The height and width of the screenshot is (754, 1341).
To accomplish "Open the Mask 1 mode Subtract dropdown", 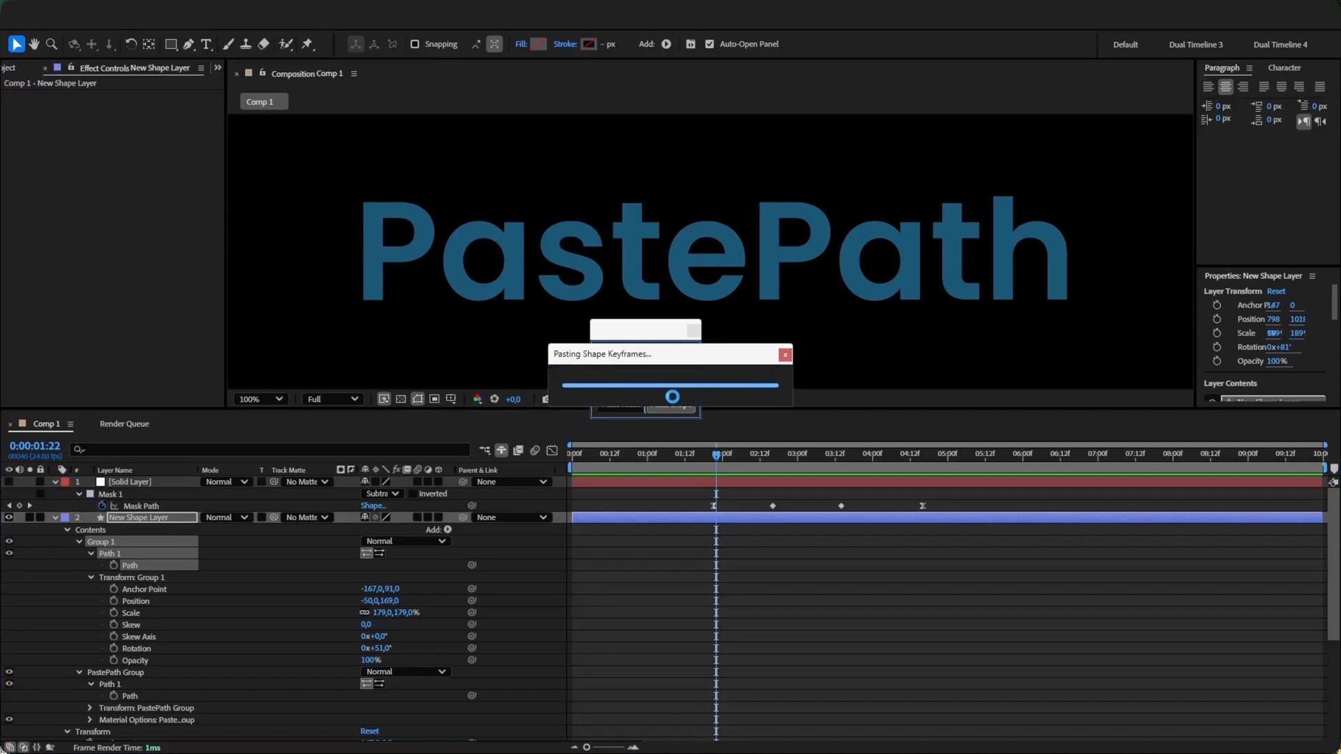I will [382, 494].
